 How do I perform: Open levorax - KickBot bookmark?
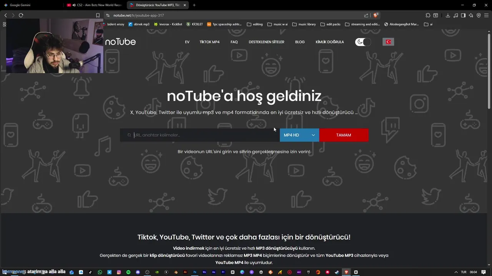(168, 24)
